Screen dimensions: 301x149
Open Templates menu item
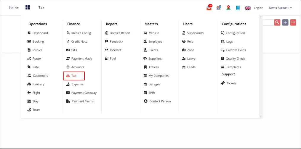231,67
